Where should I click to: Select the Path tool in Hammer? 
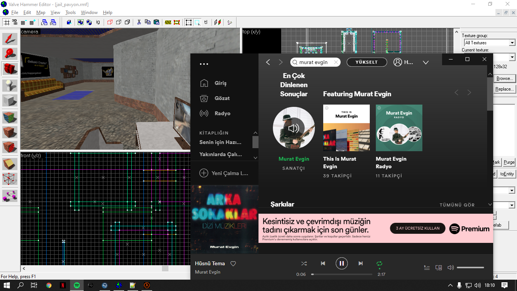(x=10, y=195)
